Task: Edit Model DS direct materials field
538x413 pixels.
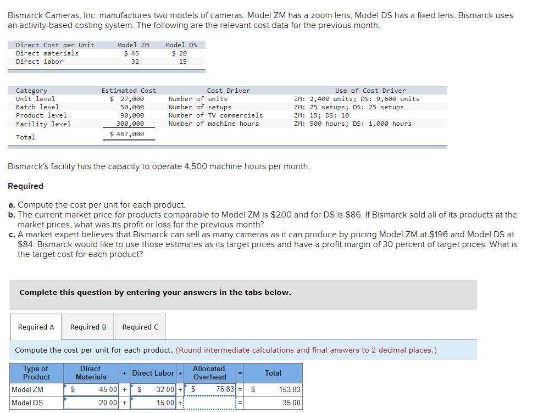Action: (x=91, y=403)
